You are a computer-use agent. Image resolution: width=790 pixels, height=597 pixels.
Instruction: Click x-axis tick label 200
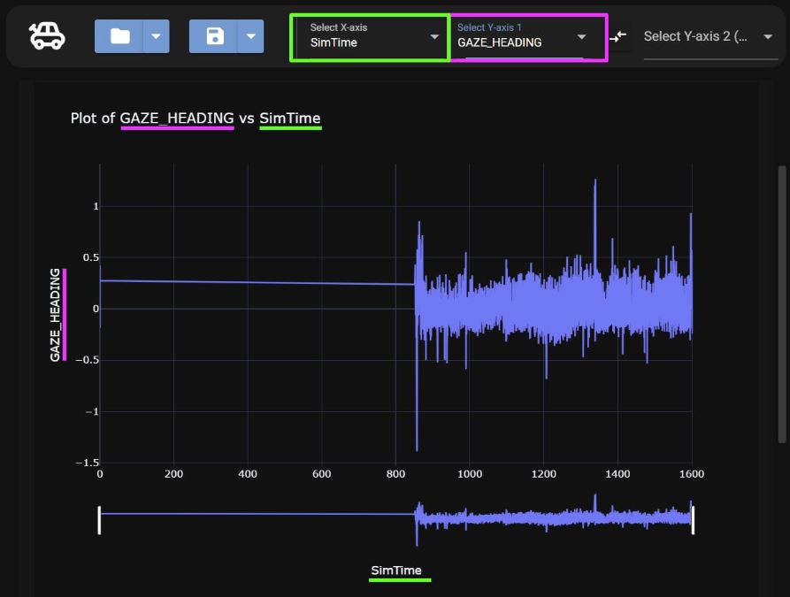[173, 474]
